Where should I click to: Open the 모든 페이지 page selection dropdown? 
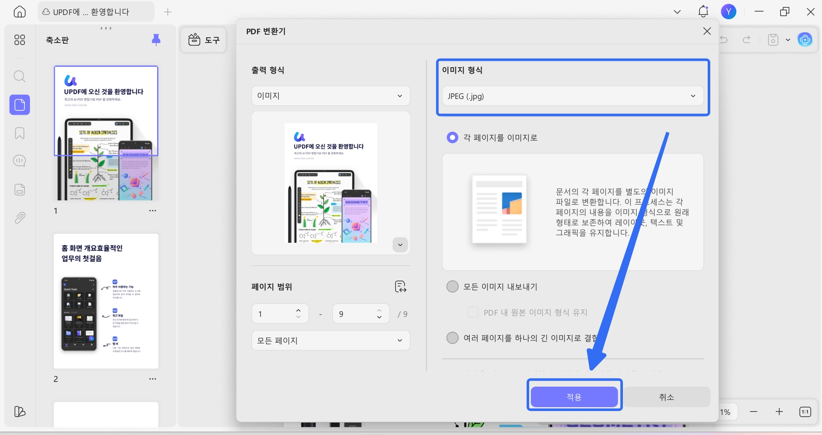coord(331,340)
